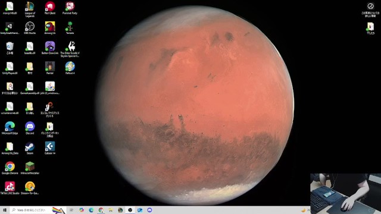
Task: Select the Recycle Bin icon
Action: tap(10, 48)
